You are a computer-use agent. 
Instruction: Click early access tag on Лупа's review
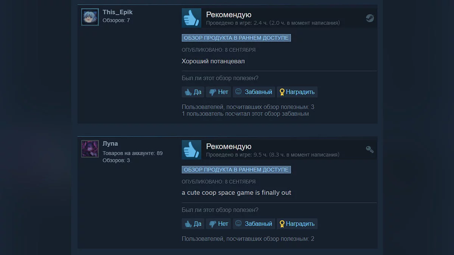(x=236, y=170)
